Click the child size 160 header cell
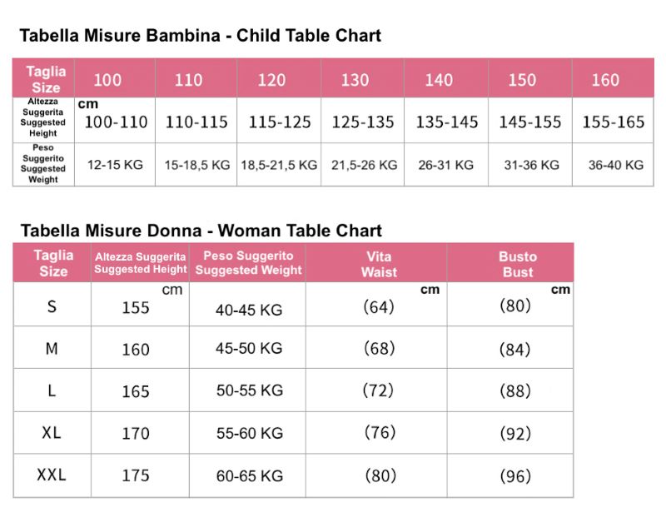 605,80
